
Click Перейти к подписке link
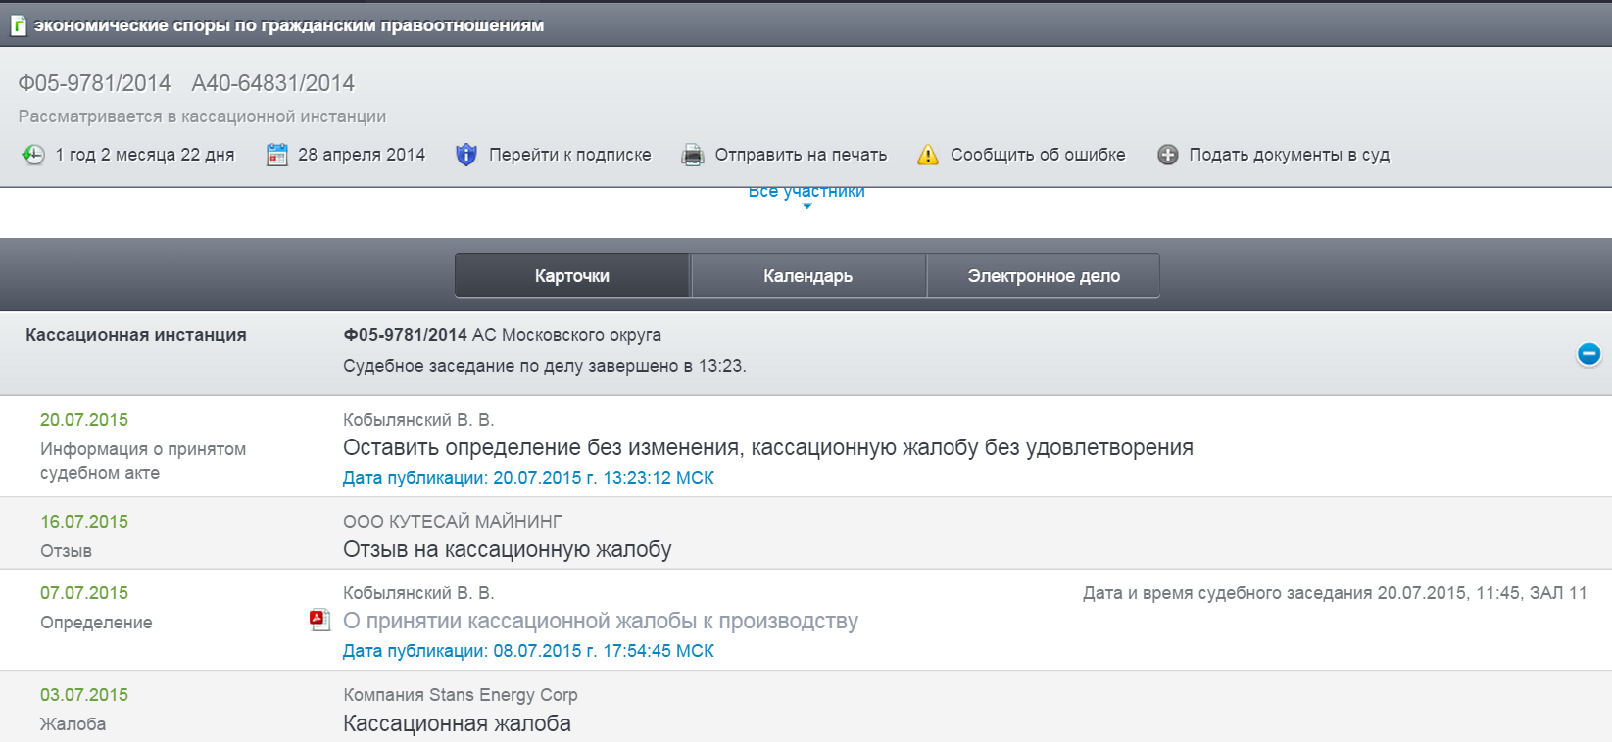tap(569, 155)
